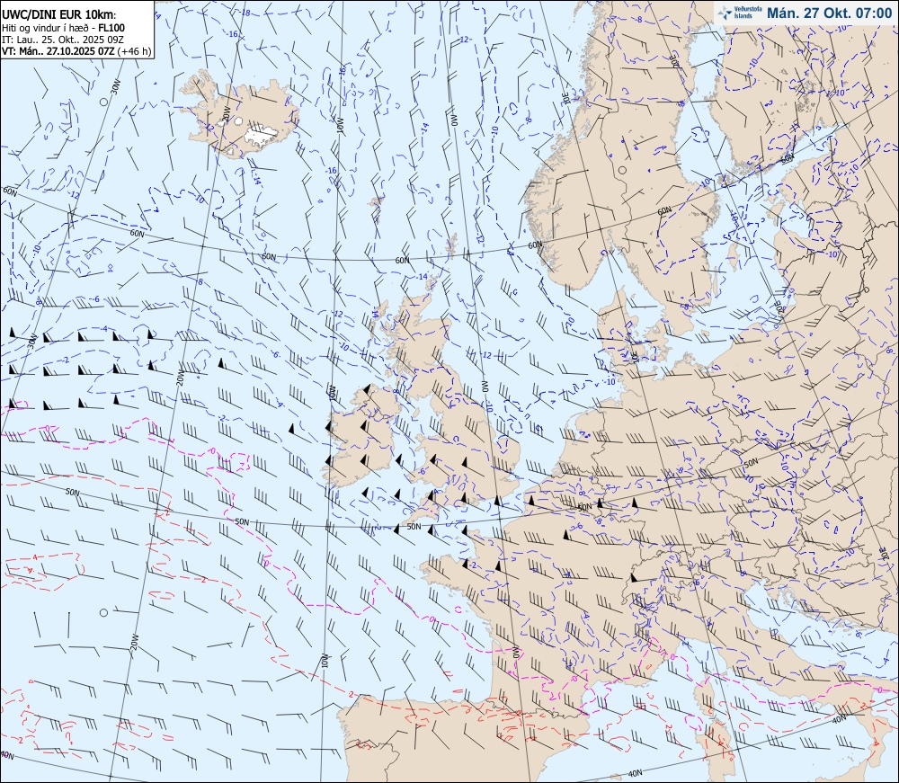Viewport: 899px width, 783px height.
Task: Click the 30E longitude label at right edge
Action: (x=885, y=555)
